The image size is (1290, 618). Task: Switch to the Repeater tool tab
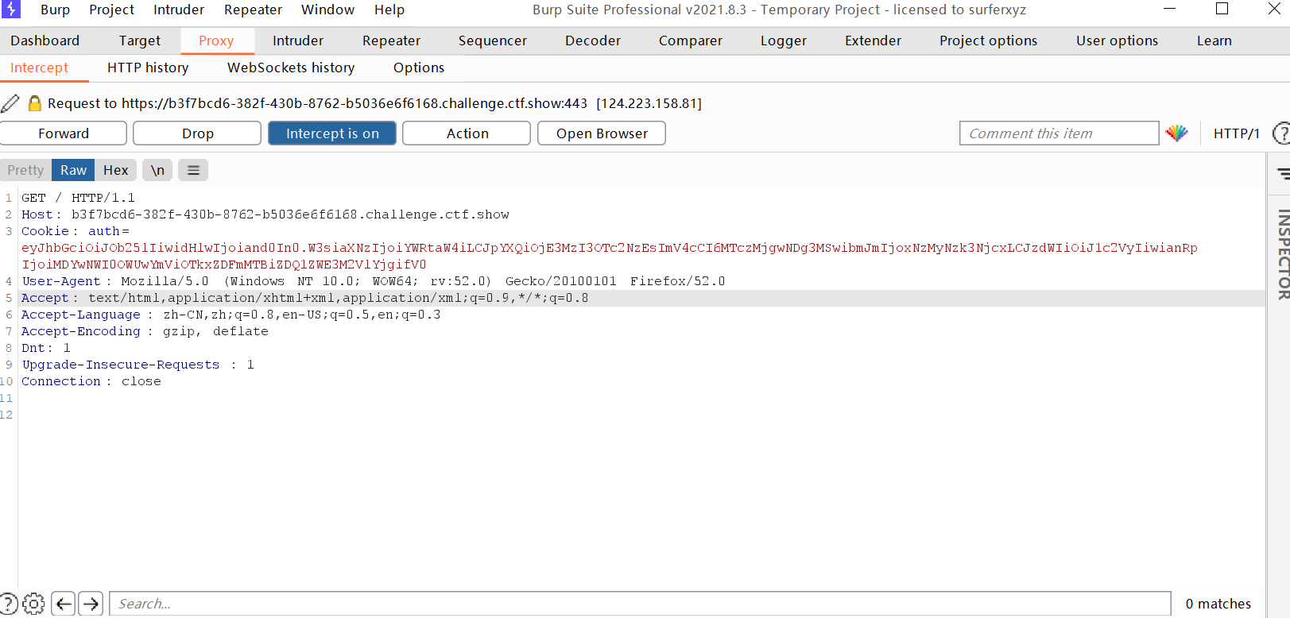tap(391, 41)
